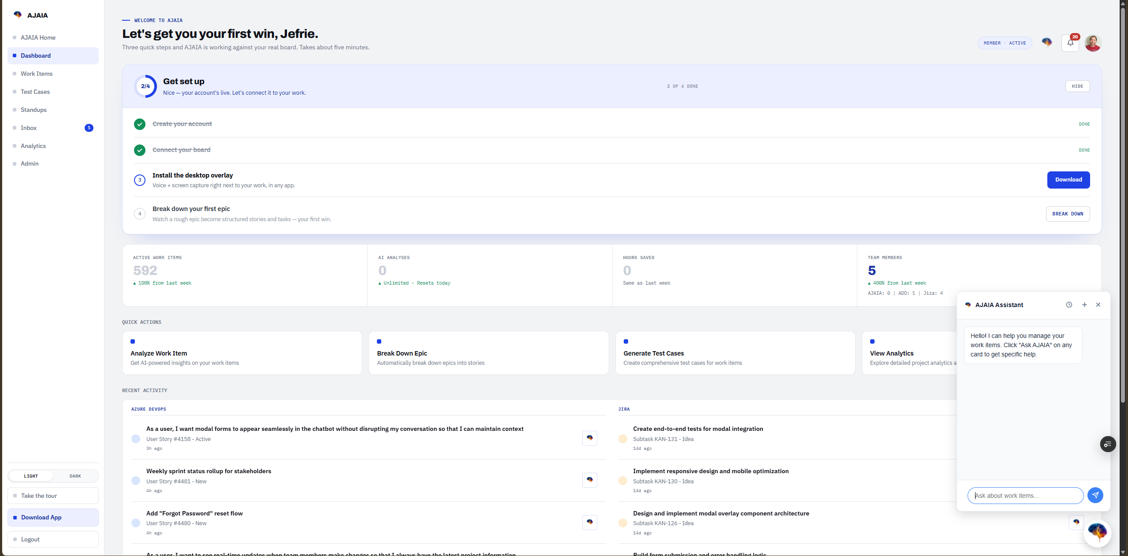Viewport: 1128px width, 556px height.
Task: Click the Break Down button
Action: (x=1068, y=214)
